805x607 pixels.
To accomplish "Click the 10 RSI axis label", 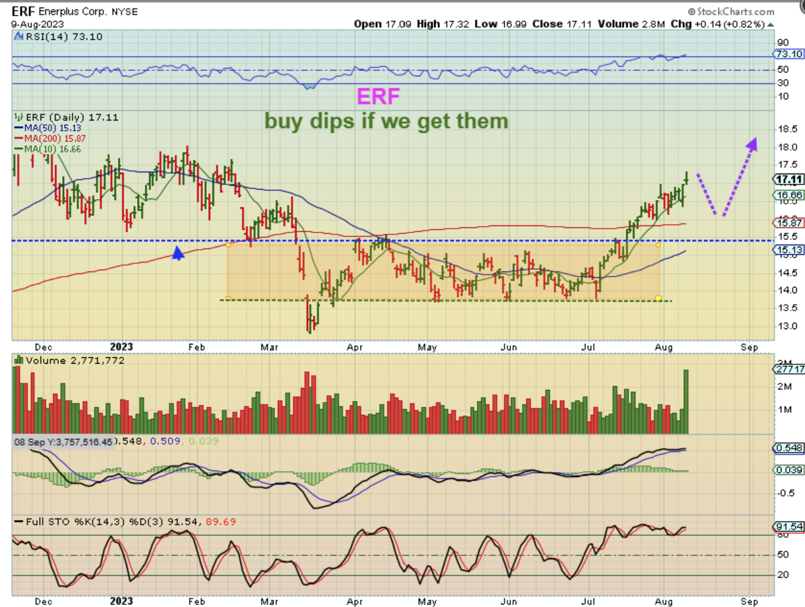I will 783,96.
